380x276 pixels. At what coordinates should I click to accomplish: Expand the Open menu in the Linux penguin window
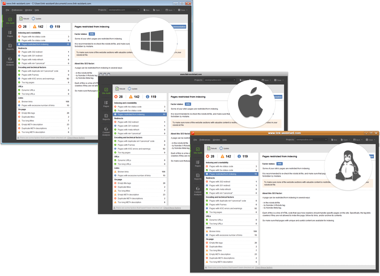click(345, 140)
